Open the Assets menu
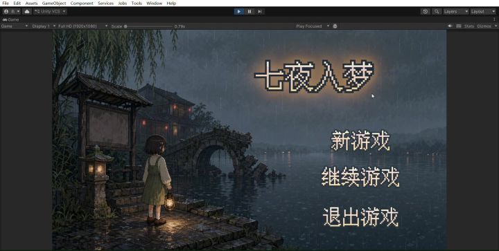This screenshot has height=251, width=499. click(x=31, y=3)
